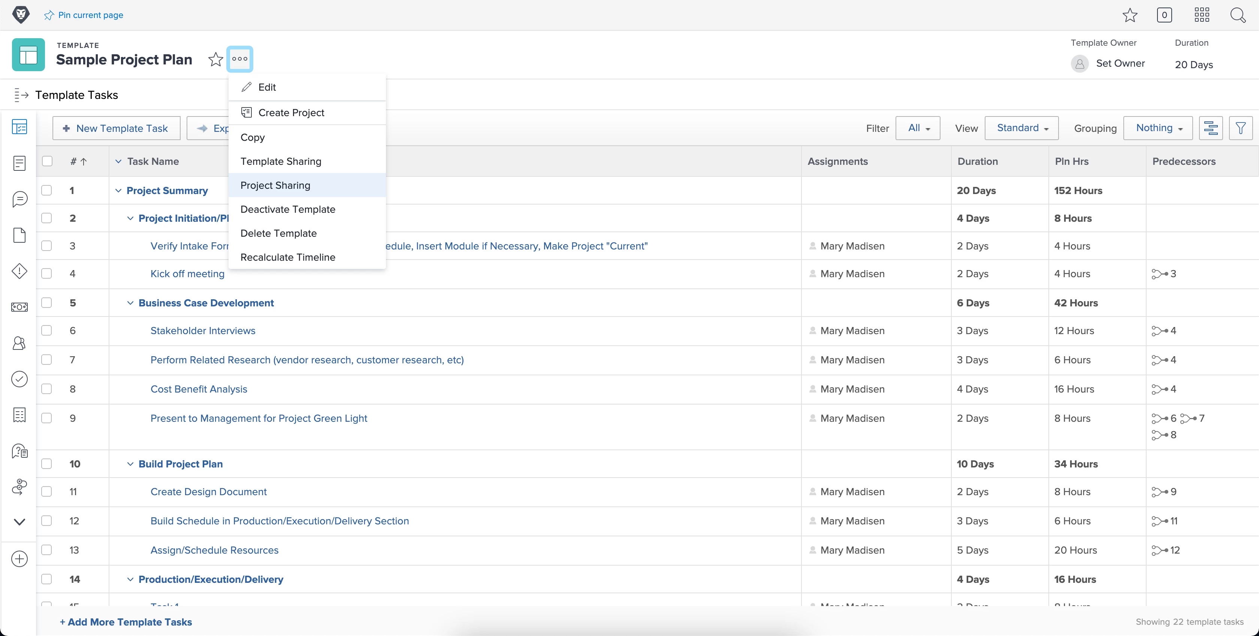The height and width of the screenshot is (636, 1259).
Task: Click the New Template Task button
Action: click(x=116, y=128)
